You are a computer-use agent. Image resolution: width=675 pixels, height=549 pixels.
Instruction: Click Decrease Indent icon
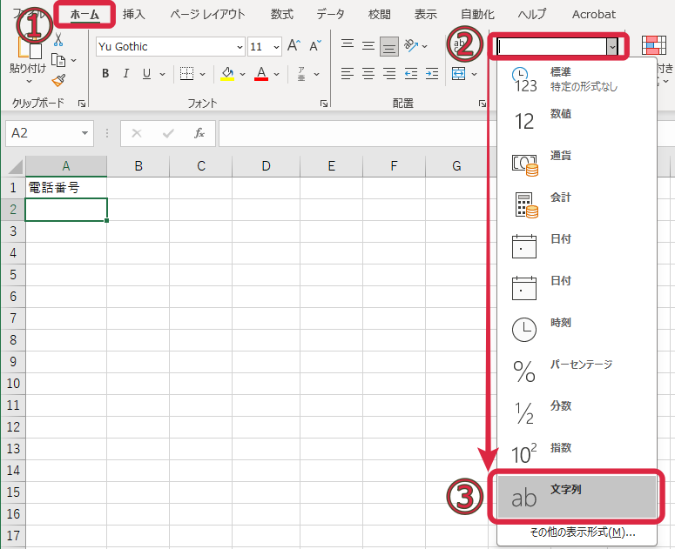point(411,73)
